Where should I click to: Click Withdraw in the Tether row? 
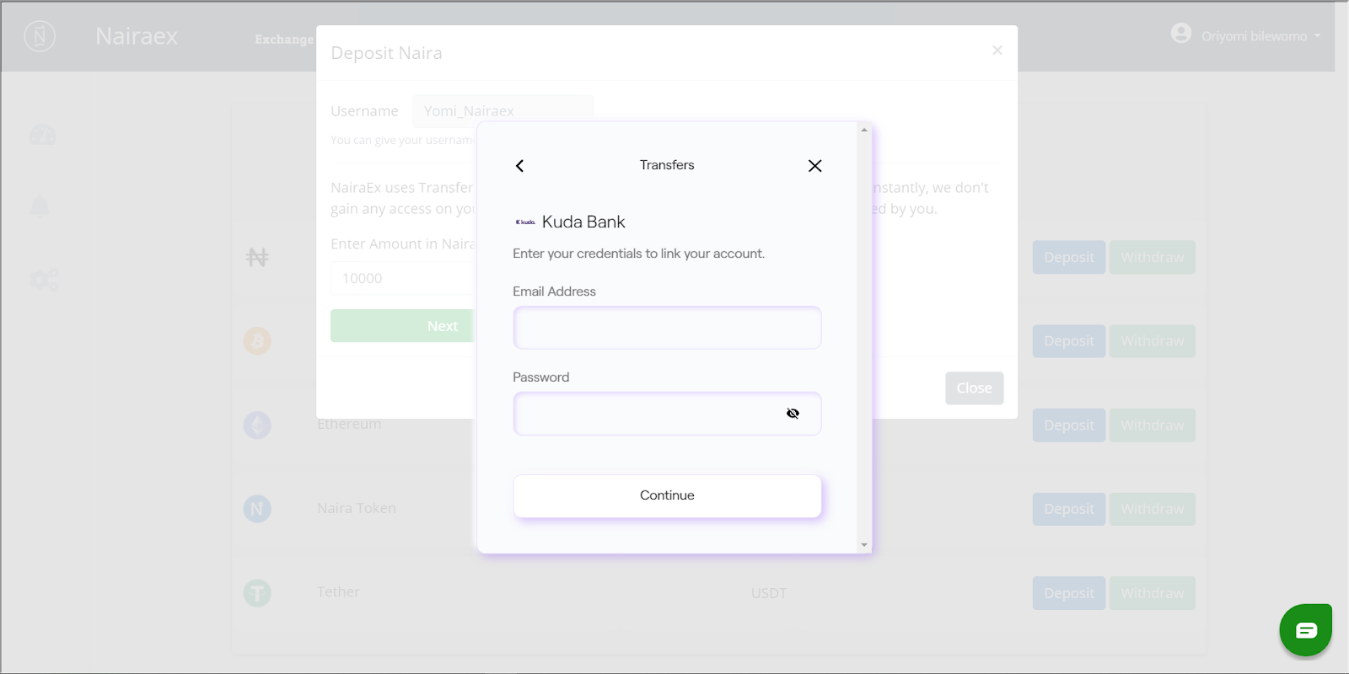1152,593
